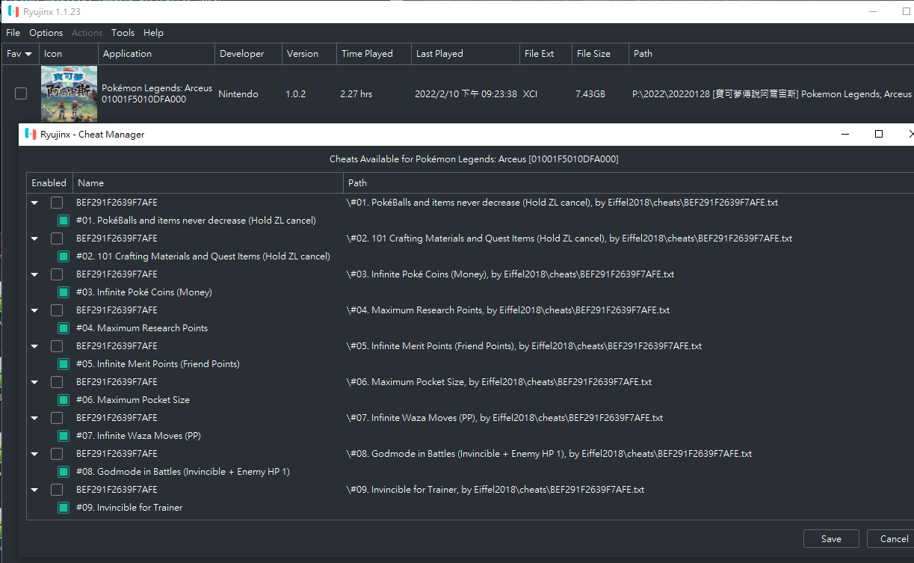Click Pokémon Legends: Arceus title text
Image resolution: width=914 pixels, height=563 pixels.
pos(157,88)
